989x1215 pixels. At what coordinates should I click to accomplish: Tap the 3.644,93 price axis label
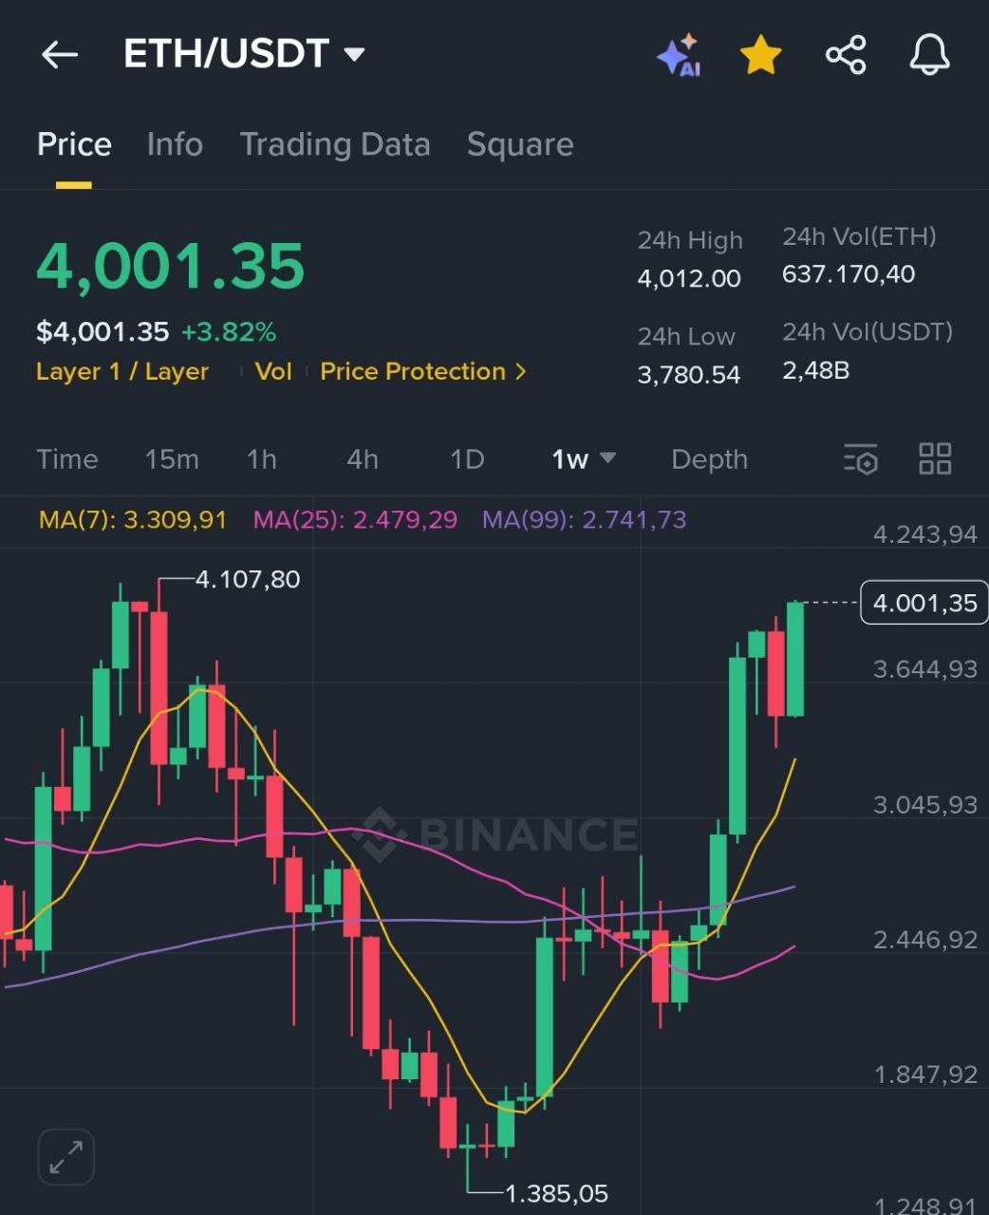pos(925,669)
